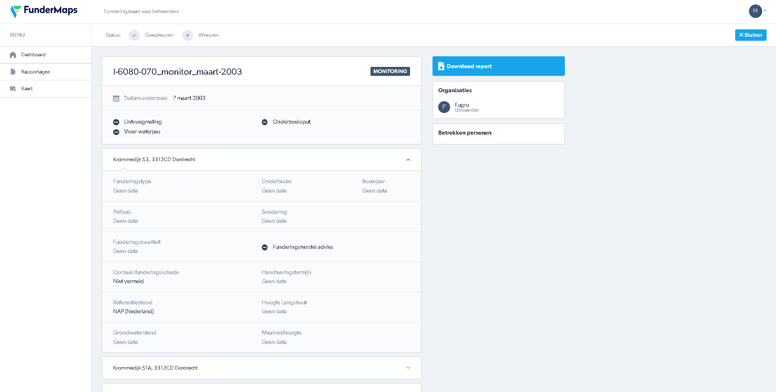Click the MONITORING badge
The image size is (776, 392).
click(390, 71)
